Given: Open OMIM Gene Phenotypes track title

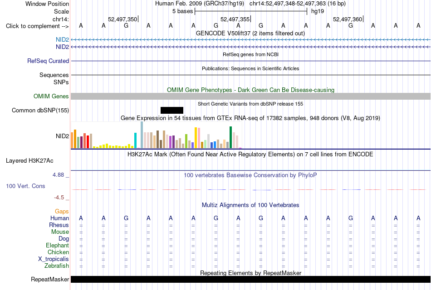Looking at the screenshot, I should (x=250, y=90).
